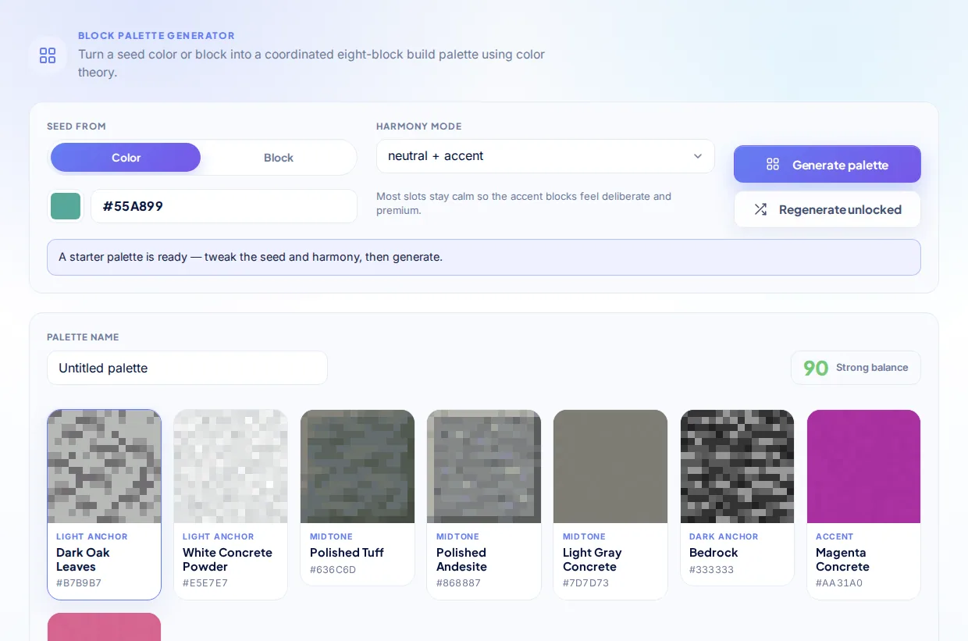Click hex code #B7B9B7
Viewport: 968px width, 641px height.
79,583
